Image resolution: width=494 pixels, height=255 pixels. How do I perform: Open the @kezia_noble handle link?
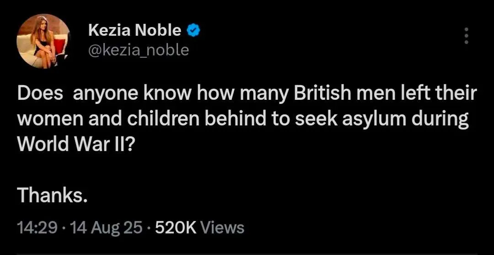tap(138, 49)
